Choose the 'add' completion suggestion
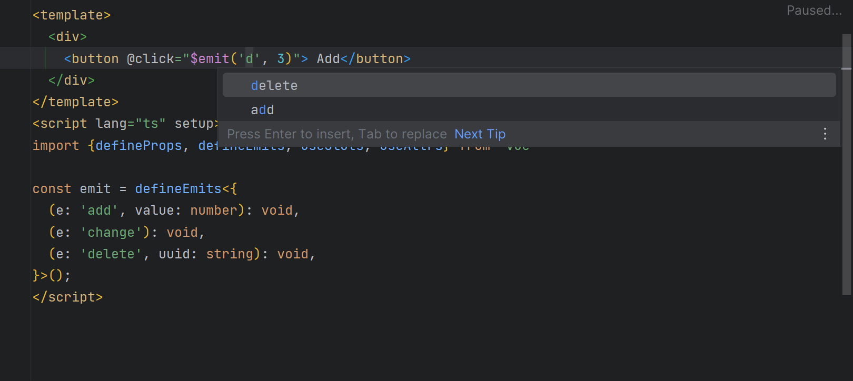853x381 pixels. pyautogui.click(x=262, y=109)
